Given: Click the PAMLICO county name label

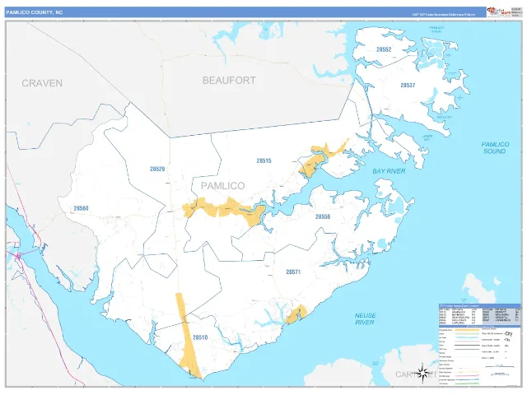Looking at the screenshot, I should click(x=223, y=186).
